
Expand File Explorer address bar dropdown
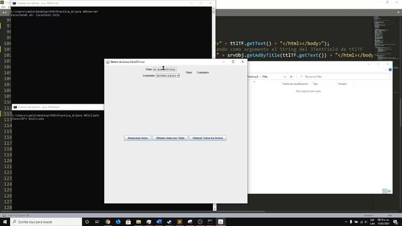[285, 77]
